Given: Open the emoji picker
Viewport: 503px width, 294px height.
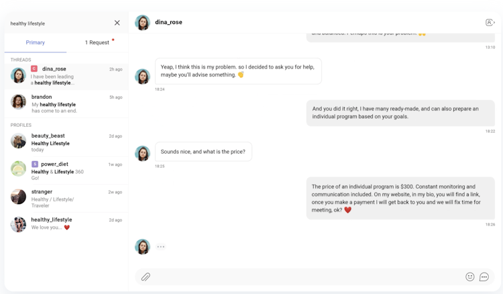Looking at the screenshot, I should click(x=470, y=277).
